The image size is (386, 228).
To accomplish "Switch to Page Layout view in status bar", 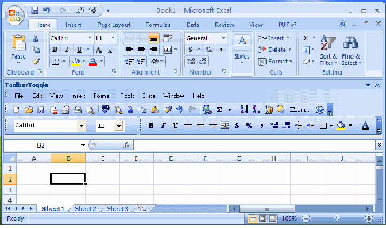I will pyautogui.click(x=263, y=218).
